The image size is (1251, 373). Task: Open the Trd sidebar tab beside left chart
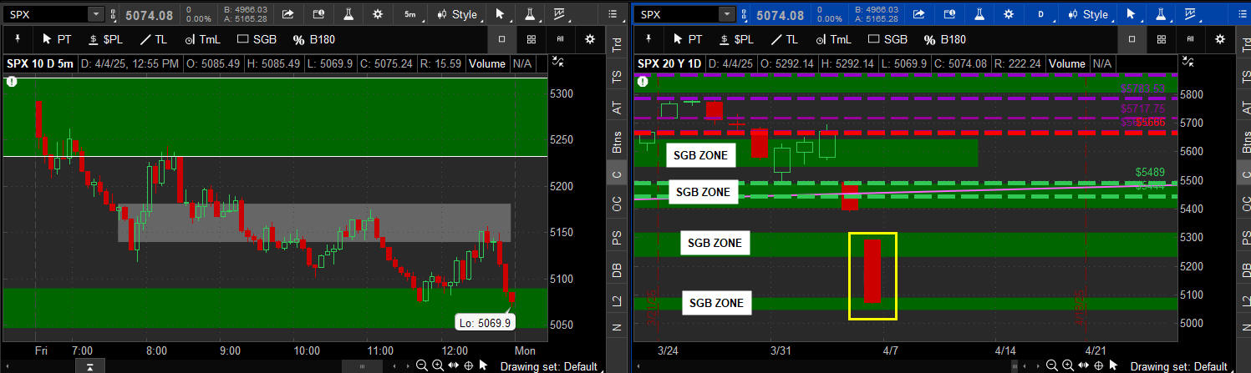(617, 45)
